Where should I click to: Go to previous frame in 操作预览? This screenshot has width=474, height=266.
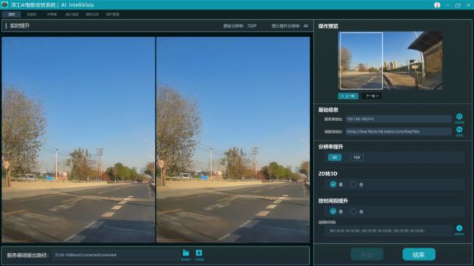[348, 96]
